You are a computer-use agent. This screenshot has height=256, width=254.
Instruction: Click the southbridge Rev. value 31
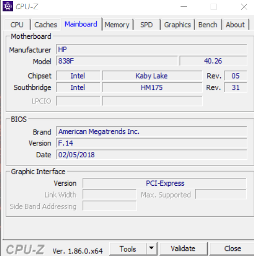pyautogui.click(x=235, y=87)
